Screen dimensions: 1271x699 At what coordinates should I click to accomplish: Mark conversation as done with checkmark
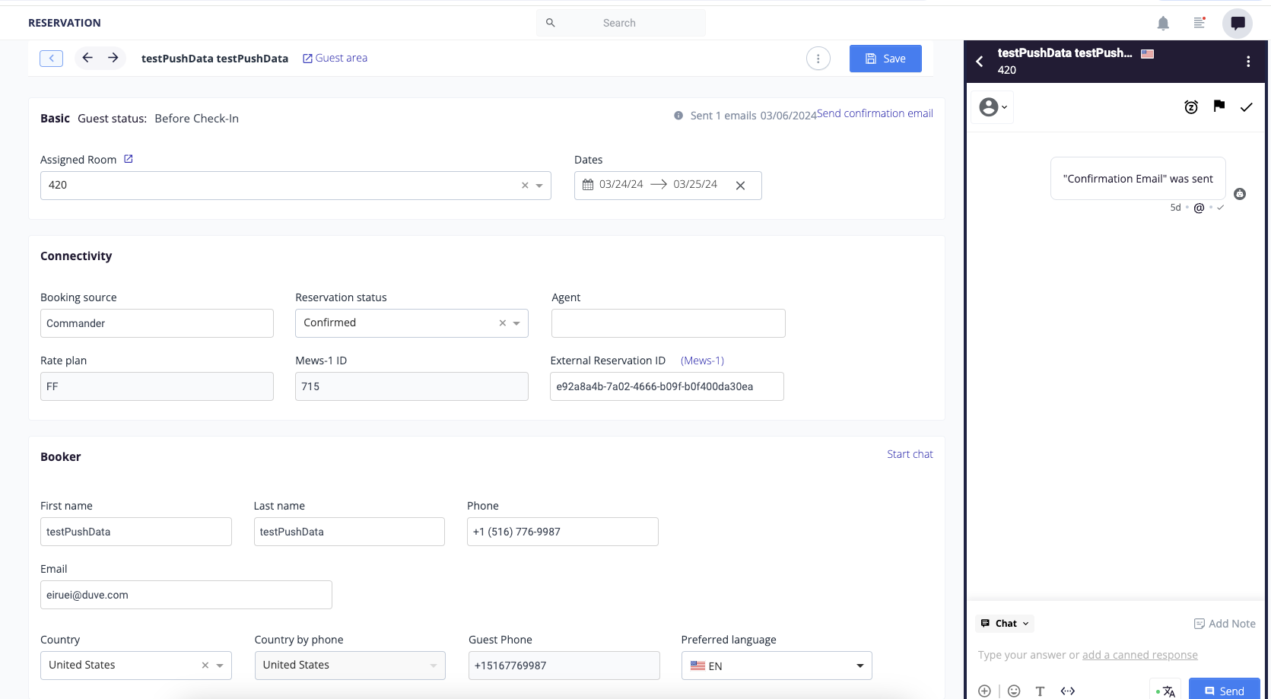pyautogui.click(x=1246, y=107)
